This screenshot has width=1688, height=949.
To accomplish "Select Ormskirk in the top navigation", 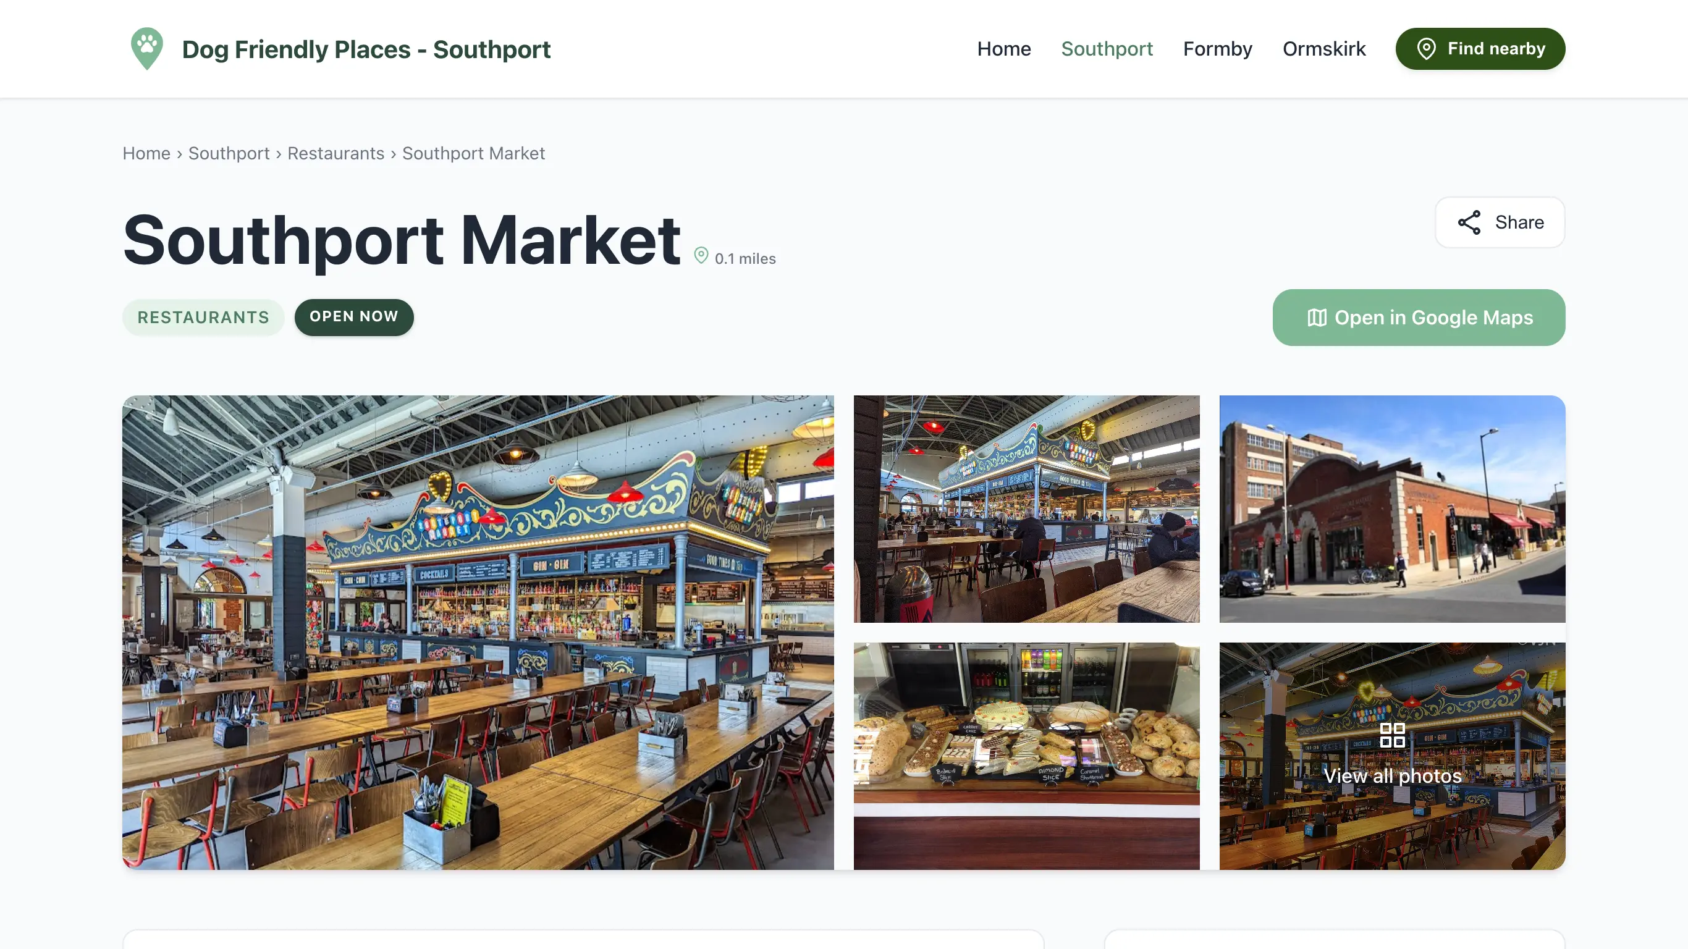I will (x=1323, y=48).
